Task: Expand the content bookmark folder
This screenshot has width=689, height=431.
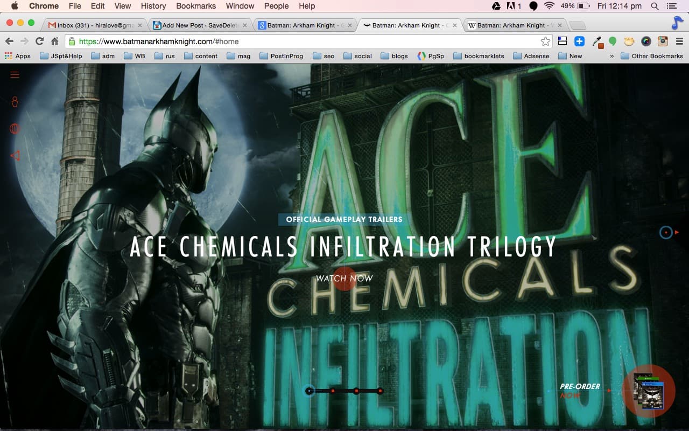Action: pyautogui.click(x=201, y=56)
